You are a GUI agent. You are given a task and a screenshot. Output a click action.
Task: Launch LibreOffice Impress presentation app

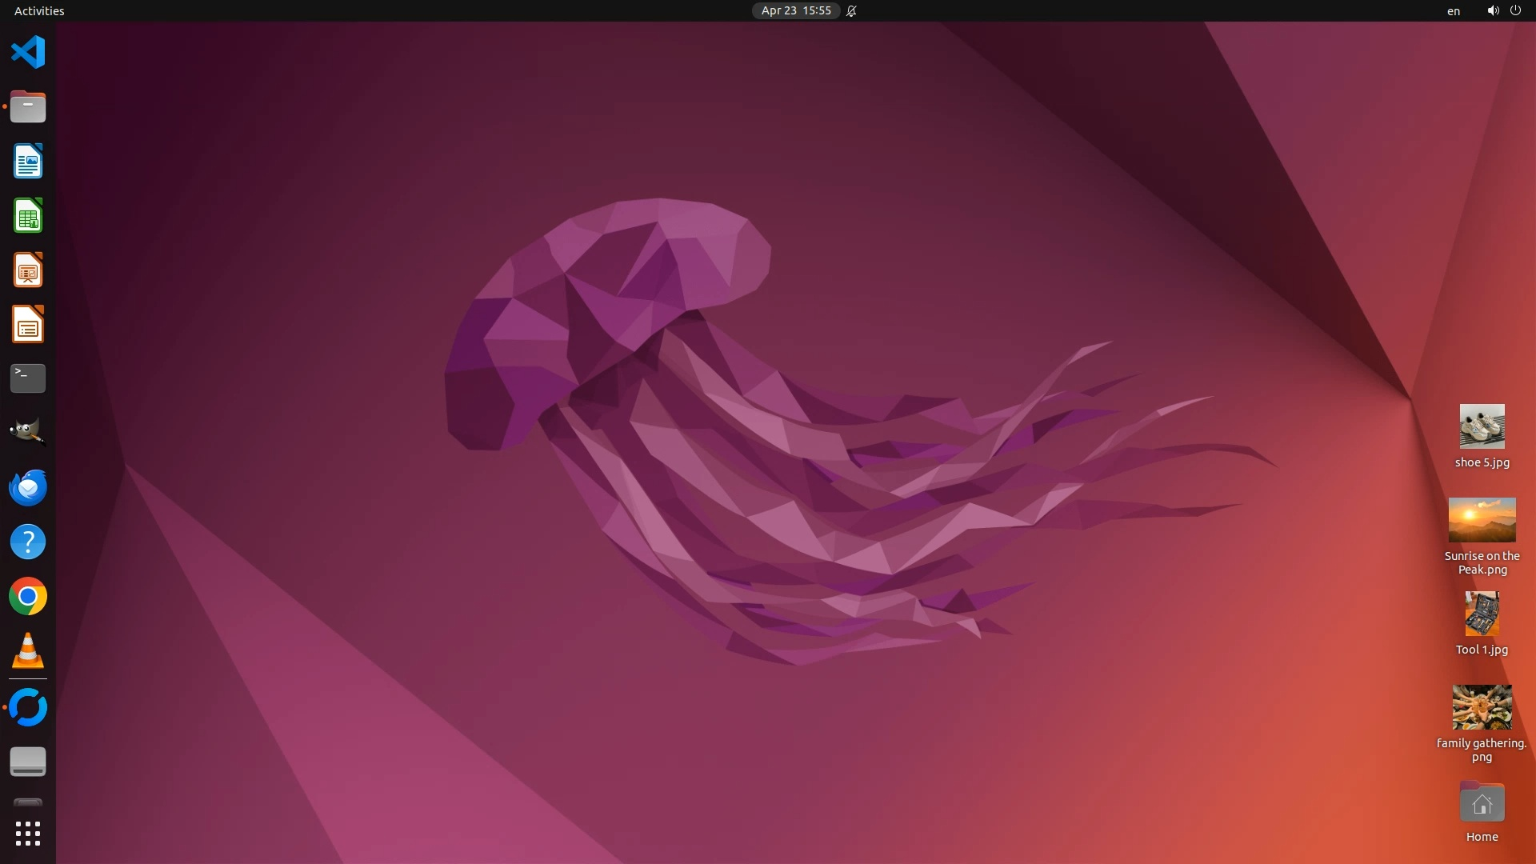pos(28,270)
